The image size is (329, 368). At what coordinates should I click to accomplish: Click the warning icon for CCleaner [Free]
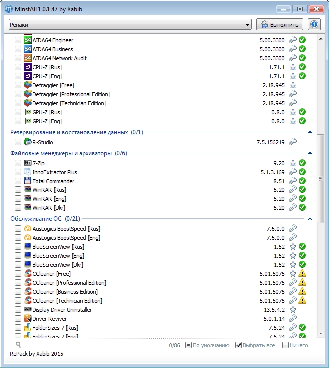(x=302, y=273)
